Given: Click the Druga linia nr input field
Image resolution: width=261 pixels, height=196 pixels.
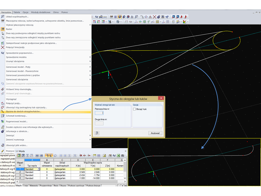Looking at the screenshot, I should [99, 123].
